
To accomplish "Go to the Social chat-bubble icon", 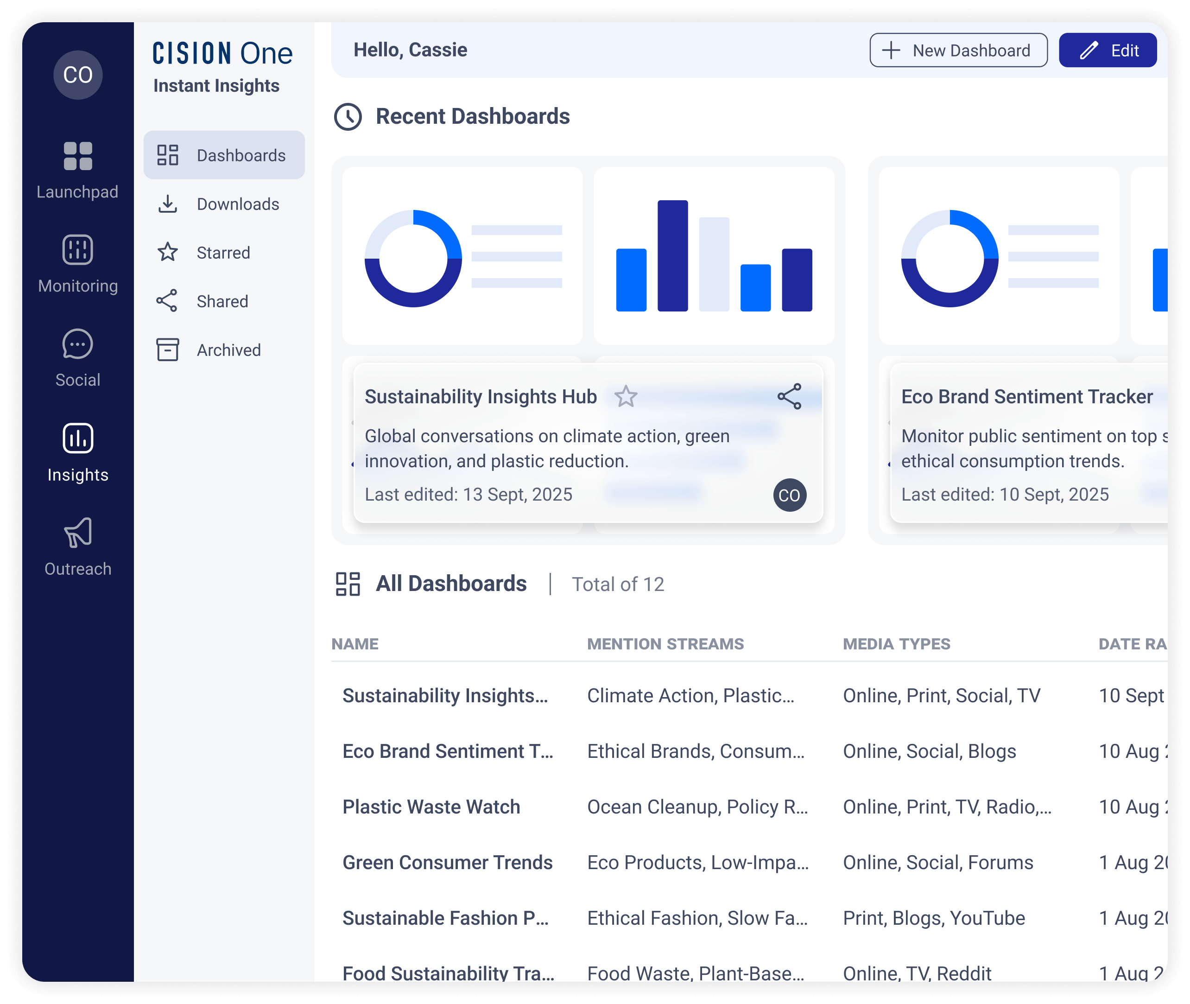I will coord(78,344).
